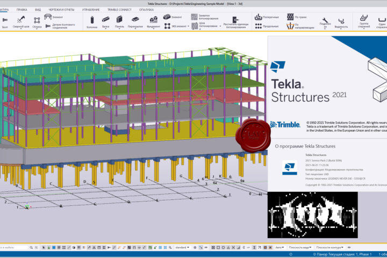Select the Болт (bolt) tool
Image resolution: width=387 pixels, height=258 pixels.
click(x=5, y=21)
